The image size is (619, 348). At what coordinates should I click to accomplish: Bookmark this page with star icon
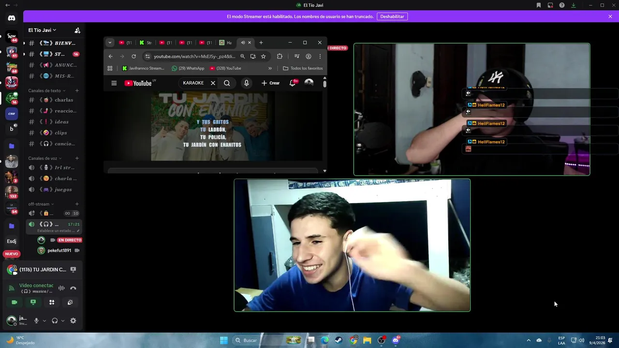(x=263, y=56)
